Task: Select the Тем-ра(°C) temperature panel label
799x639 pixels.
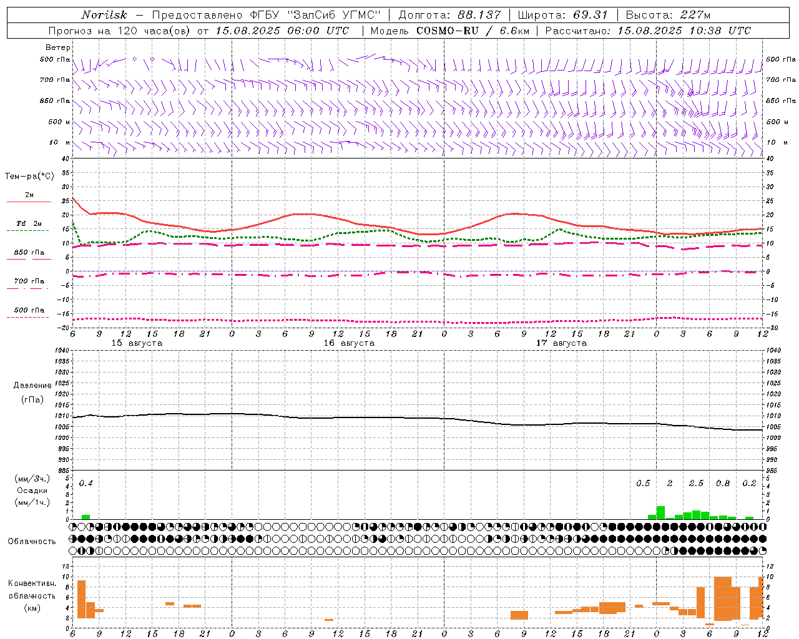Action: (x=29, y=177)
